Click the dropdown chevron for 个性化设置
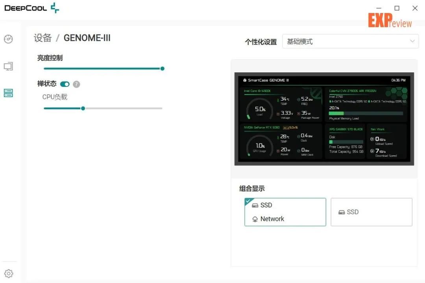Image resolution: width=425 pixels, height=283 pixels. (412, 41)
